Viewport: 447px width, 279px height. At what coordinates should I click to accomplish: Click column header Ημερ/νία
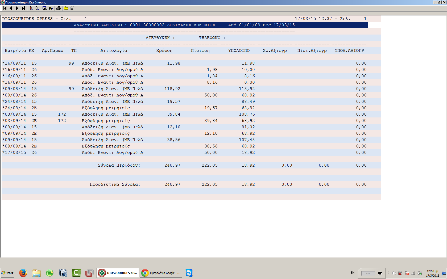click(x=15, y=50)
